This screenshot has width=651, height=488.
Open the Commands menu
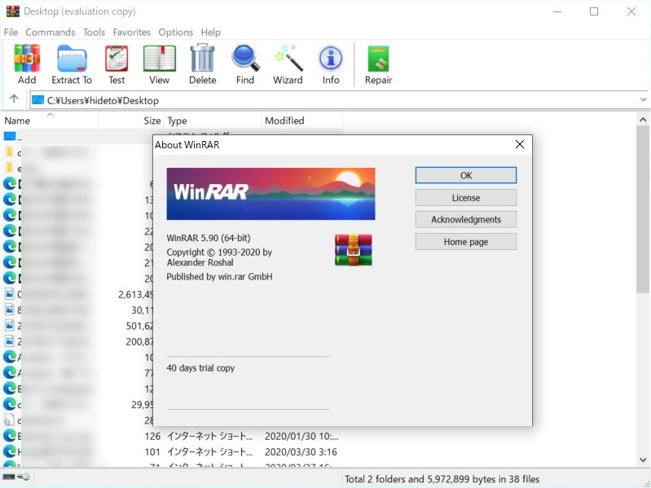[51, 33]
